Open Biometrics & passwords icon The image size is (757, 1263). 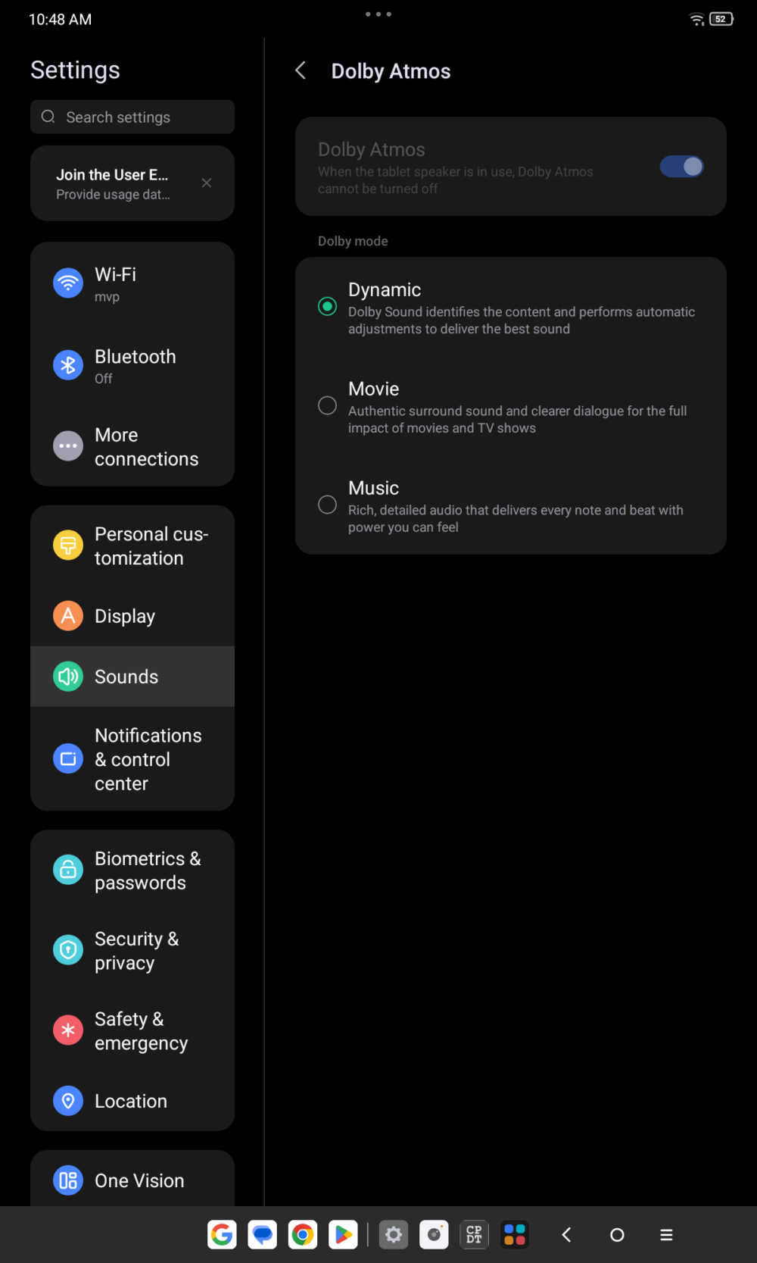point(68,870)
